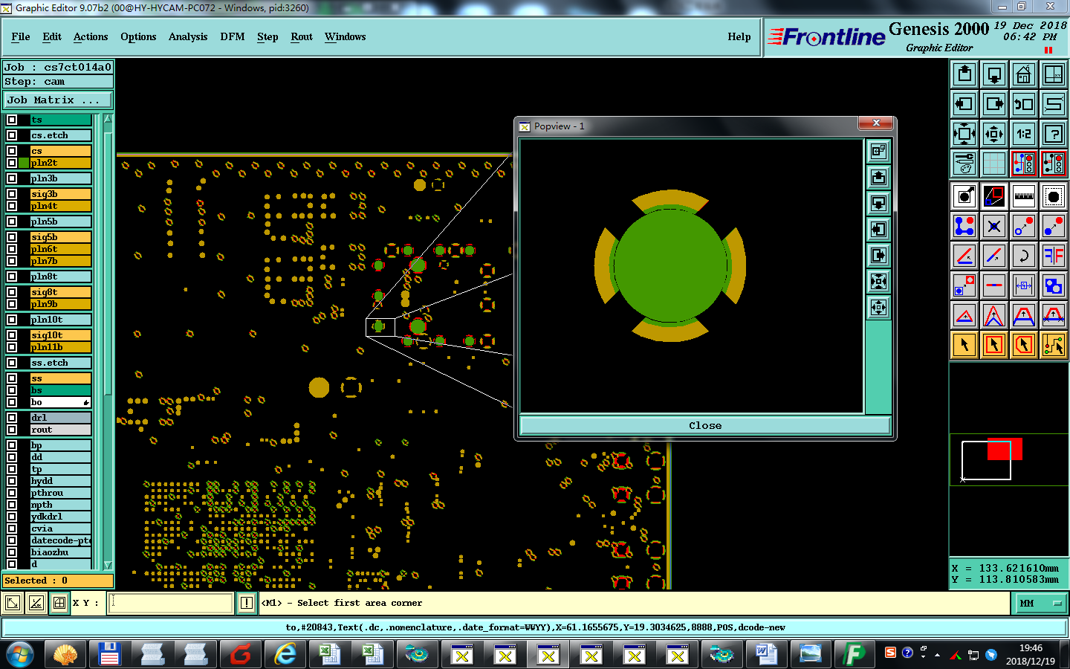Open the Analysis menu
Screen dimensions: 1070x669
point(188,36)
